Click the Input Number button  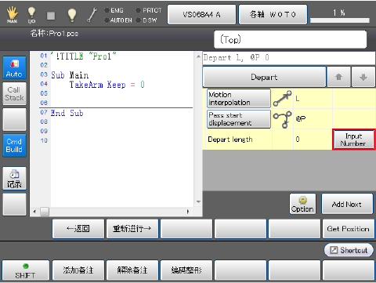pyautogui.click(x=353, y=140)
